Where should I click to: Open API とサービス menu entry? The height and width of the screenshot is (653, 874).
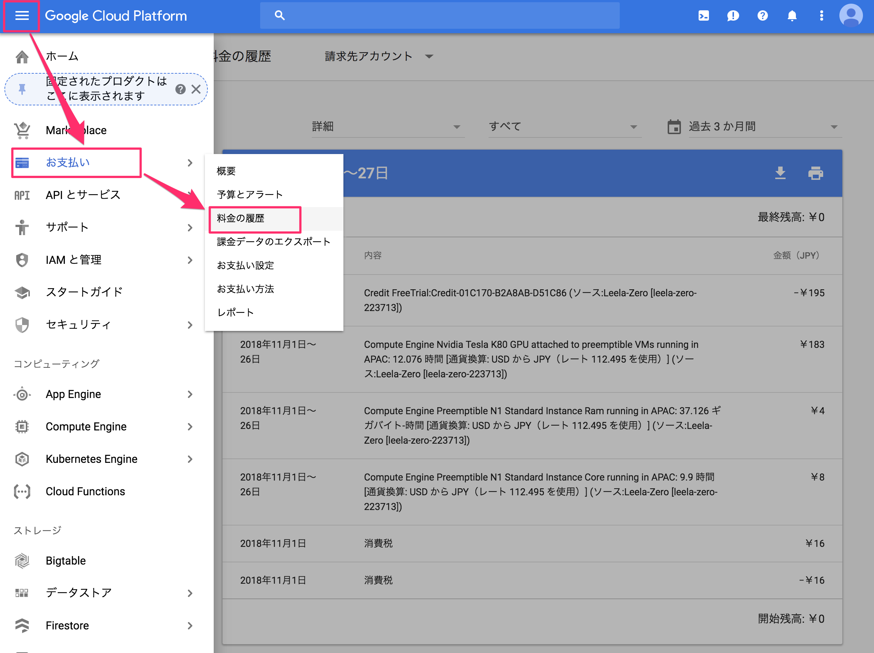pos(83,195)
